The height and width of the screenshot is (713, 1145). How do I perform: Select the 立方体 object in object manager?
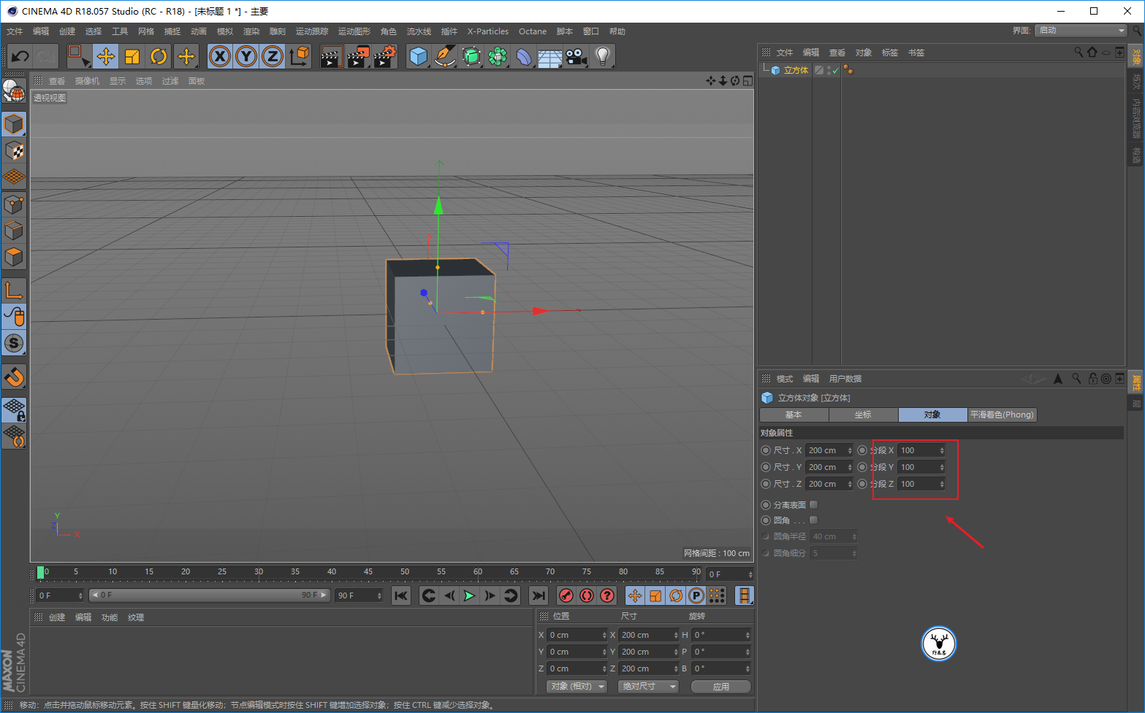pos(796,71)
